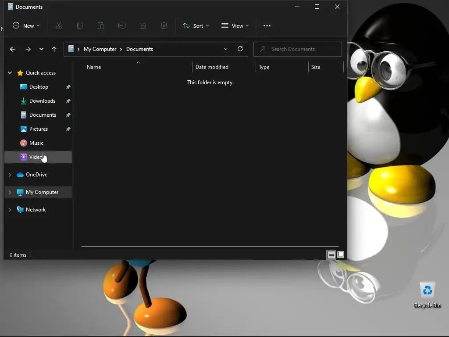Viewport: 449px width, 337px height.
Task: Click the pin icon beside Downloads
Action: [x=68, y=101]
